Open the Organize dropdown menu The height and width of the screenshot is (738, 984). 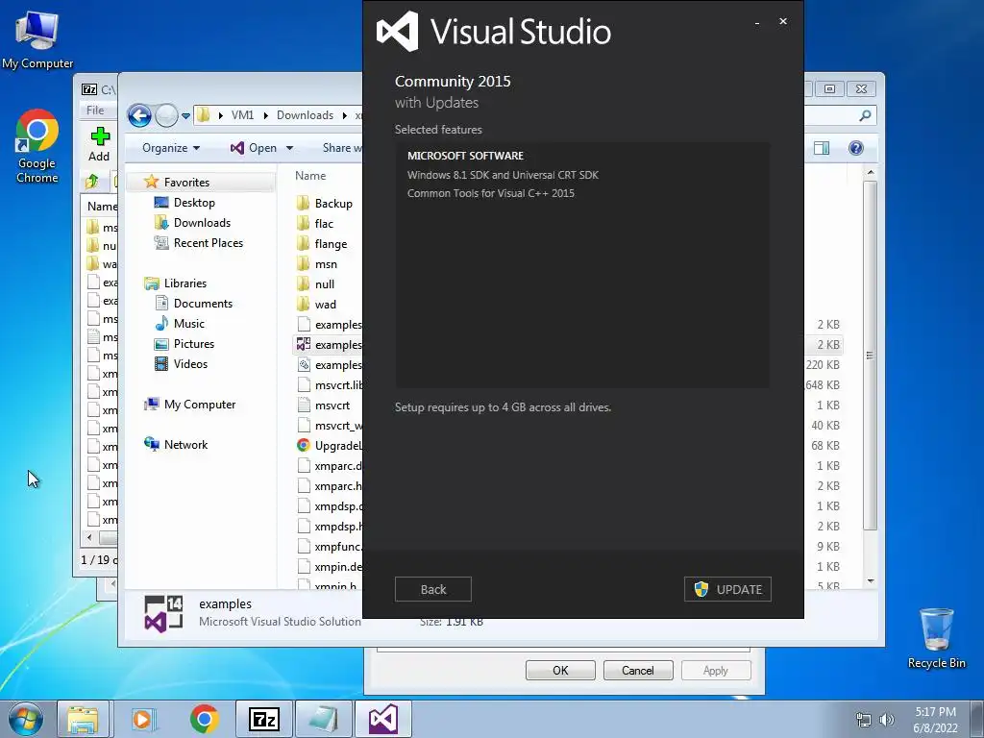click(x=171, y=148)
